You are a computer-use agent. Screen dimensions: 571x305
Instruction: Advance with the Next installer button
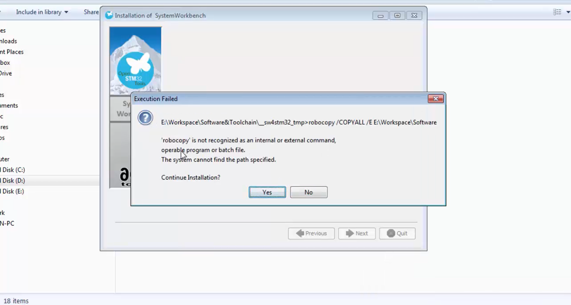(x=357, y=233)
